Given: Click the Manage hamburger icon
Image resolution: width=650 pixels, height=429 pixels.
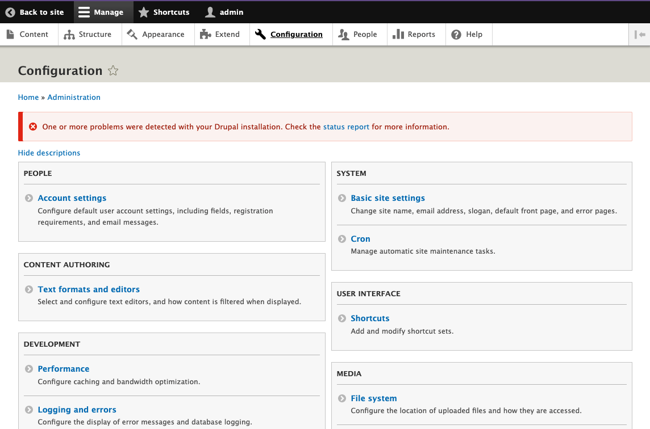Looking at the screenshot, I should click(84, 12).
